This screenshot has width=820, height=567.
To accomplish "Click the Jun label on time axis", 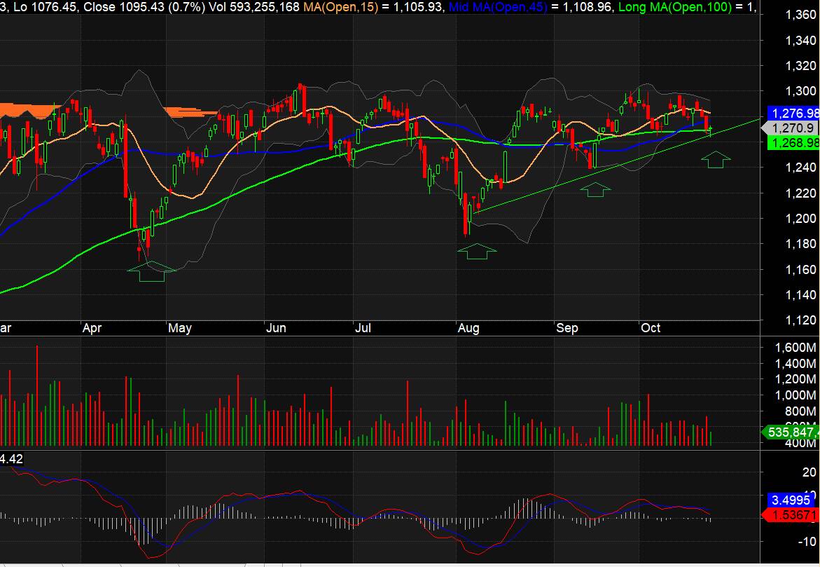I will point(276,328).
